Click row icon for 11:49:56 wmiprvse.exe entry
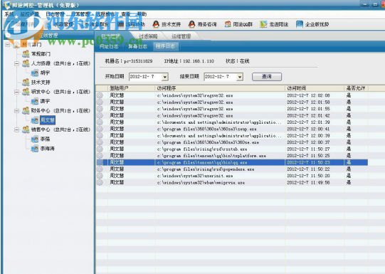The image size is (385, 274). pos(100,182)
